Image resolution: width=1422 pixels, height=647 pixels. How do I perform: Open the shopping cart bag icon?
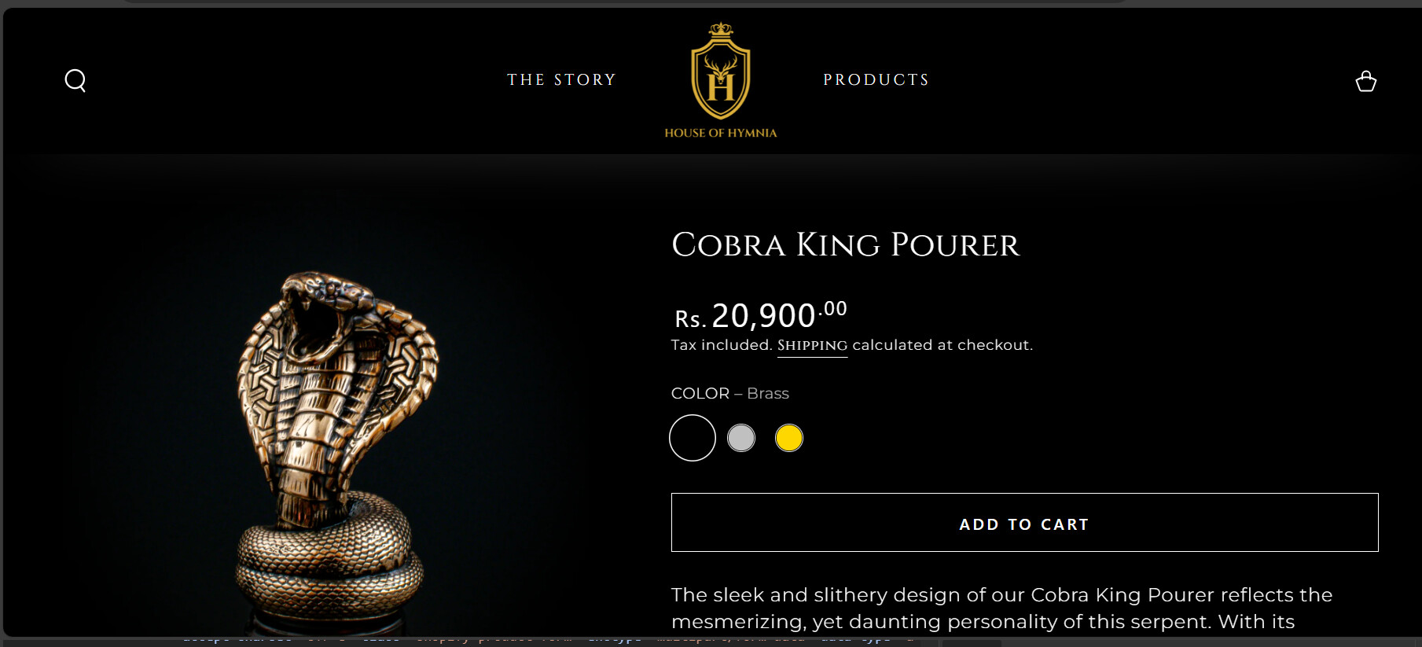coord(1365,81)
